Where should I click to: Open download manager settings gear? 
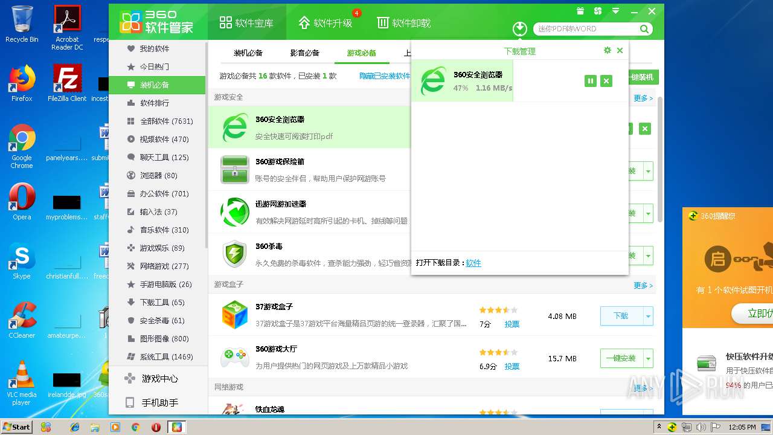[x=608, y=51]
